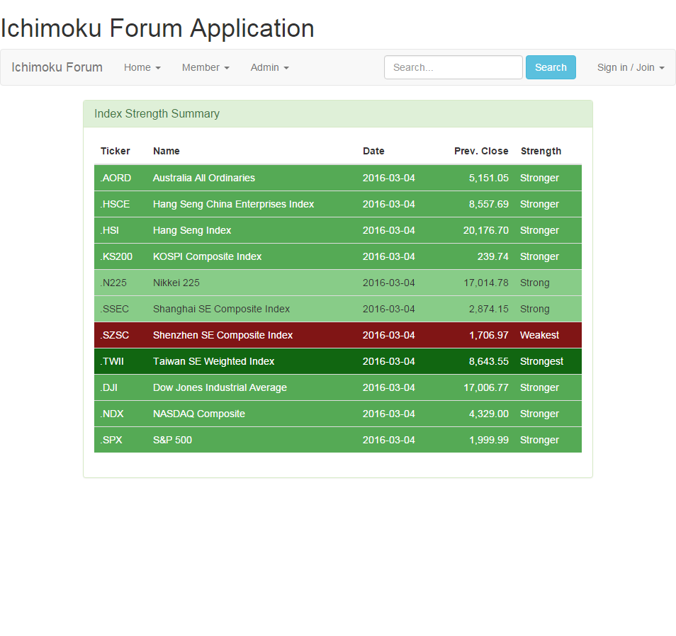The width and height of the screenshot is (676, 636).
Task: Click the Ichimoku Forum brand link
Action: point(57,67)
